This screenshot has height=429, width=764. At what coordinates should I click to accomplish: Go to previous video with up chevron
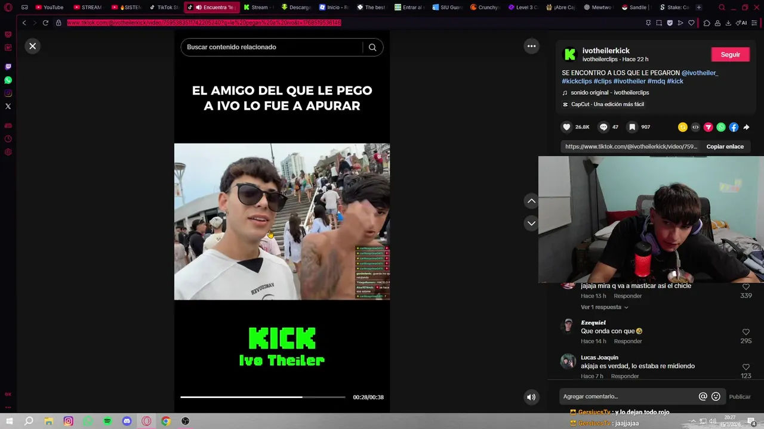click(x=531, y=201)
